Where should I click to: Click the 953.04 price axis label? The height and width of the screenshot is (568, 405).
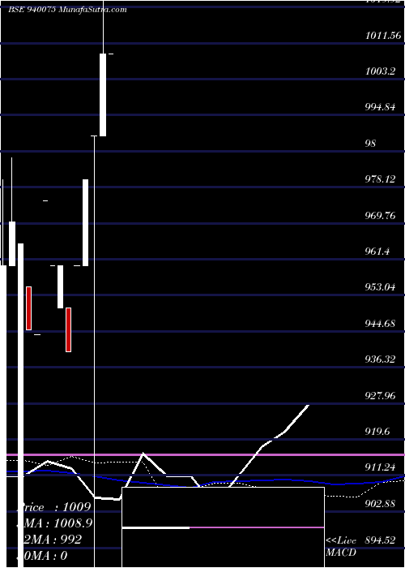(x=381, y=287)
